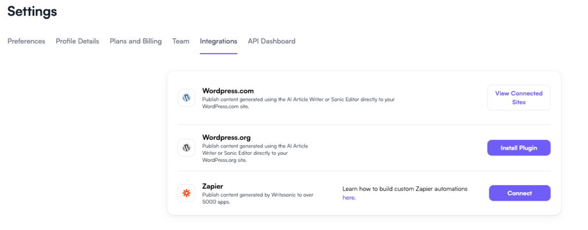
Task: Select the Integrations tab
Action: tap(219, 41)
